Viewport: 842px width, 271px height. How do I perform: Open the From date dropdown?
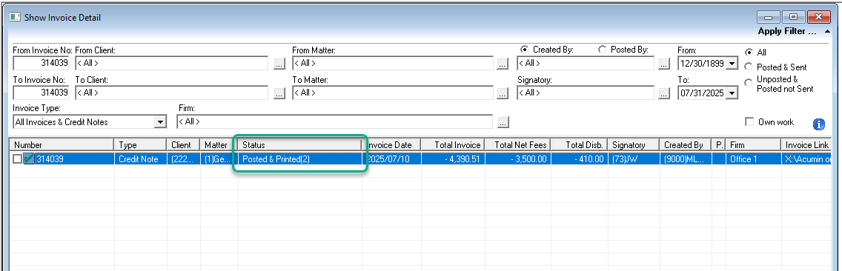coord(732,64)
